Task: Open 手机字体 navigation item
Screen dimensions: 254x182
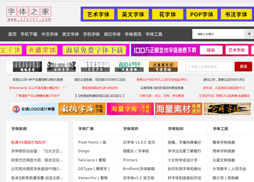Action: point(91,34)
